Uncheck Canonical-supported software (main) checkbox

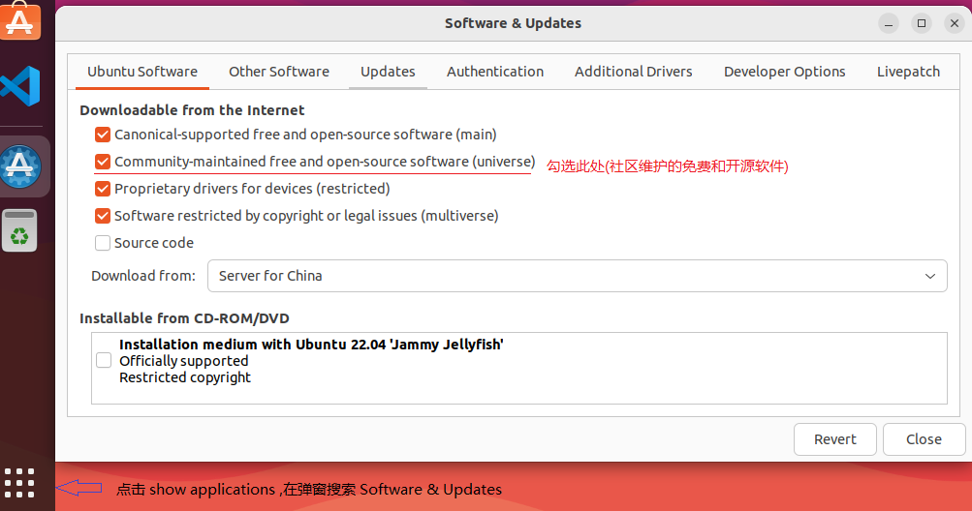click(103, 135)
